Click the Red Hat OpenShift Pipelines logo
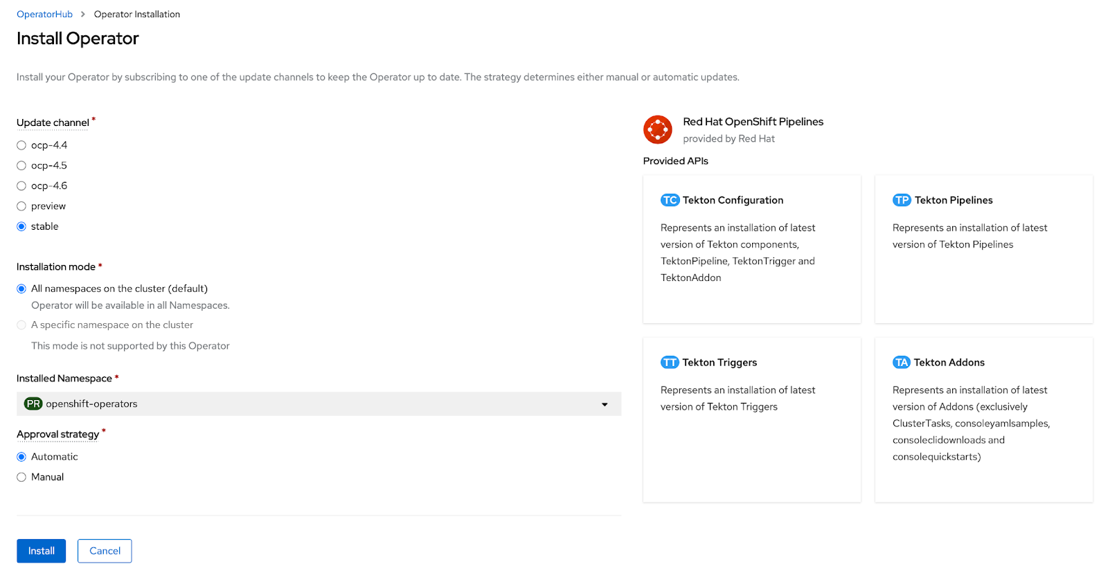 (x=657, y=129)
